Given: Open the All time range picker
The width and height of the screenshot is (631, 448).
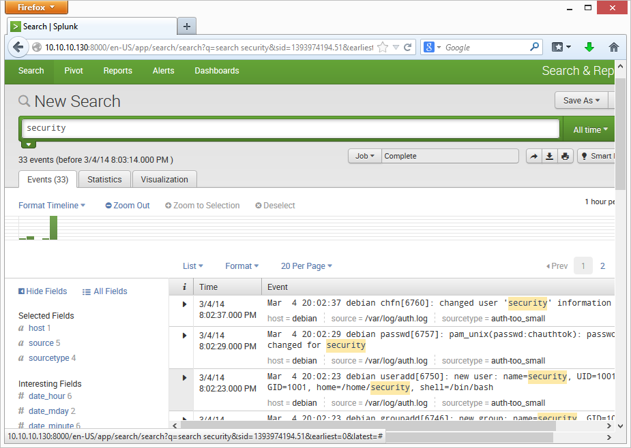Looking at the screenshot, I should click(589, 130).
